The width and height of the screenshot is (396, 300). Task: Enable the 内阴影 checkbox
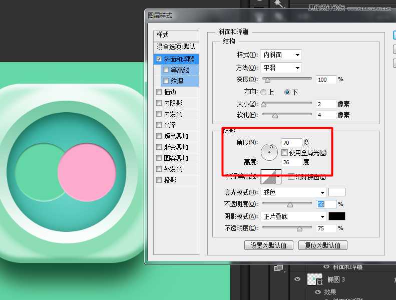[x=159, y=103]
